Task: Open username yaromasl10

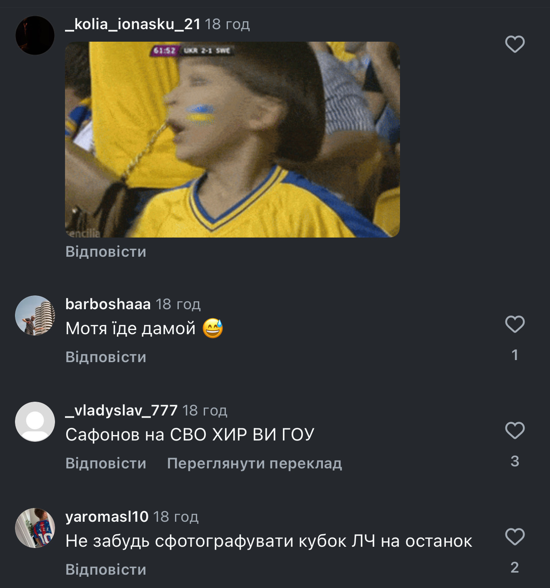Action: (107, 517)
